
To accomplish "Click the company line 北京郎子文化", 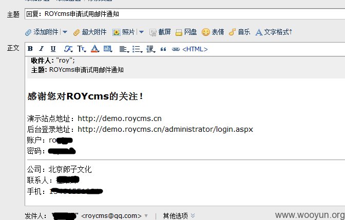I will tap(59, 169).
